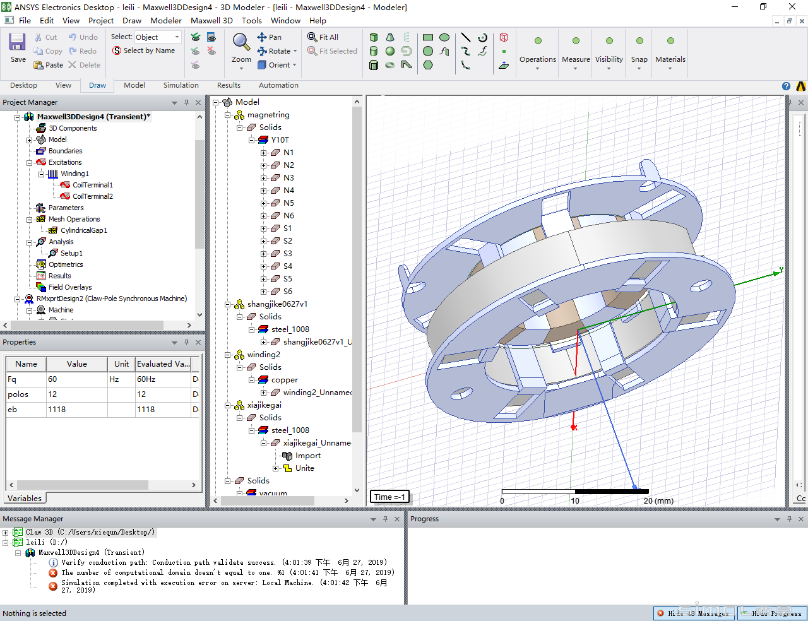Click the Paste clipboard icon
808x621 pixels.
(39, 65)
